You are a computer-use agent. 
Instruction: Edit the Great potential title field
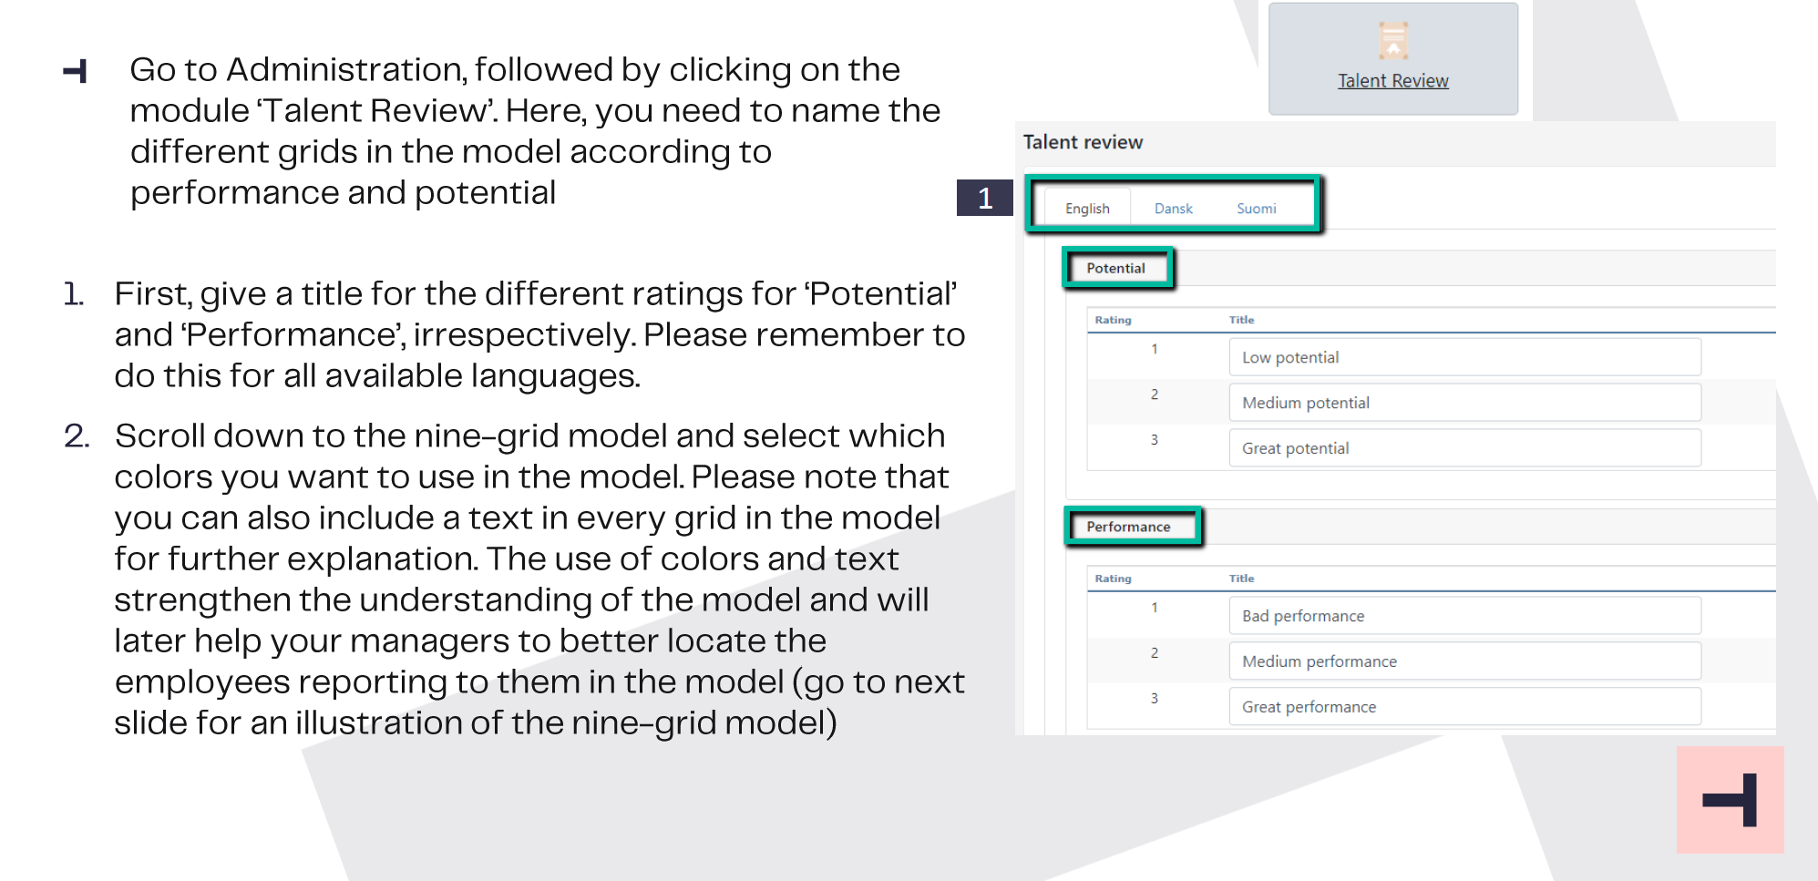[1464, 448]
